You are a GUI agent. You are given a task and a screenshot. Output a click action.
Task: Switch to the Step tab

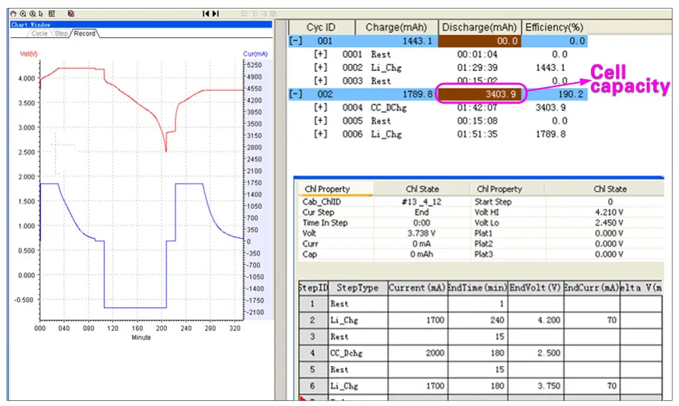pos(61,34)
